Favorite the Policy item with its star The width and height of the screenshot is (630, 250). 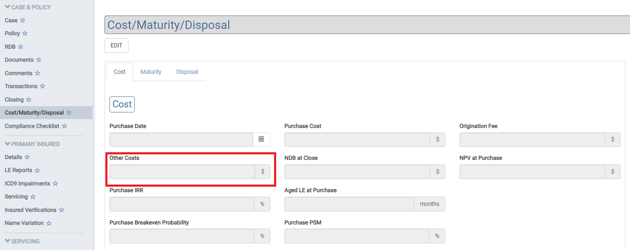click(x=25, y=33)
